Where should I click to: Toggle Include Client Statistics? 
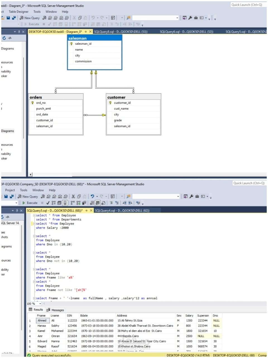tap(84, 203)
